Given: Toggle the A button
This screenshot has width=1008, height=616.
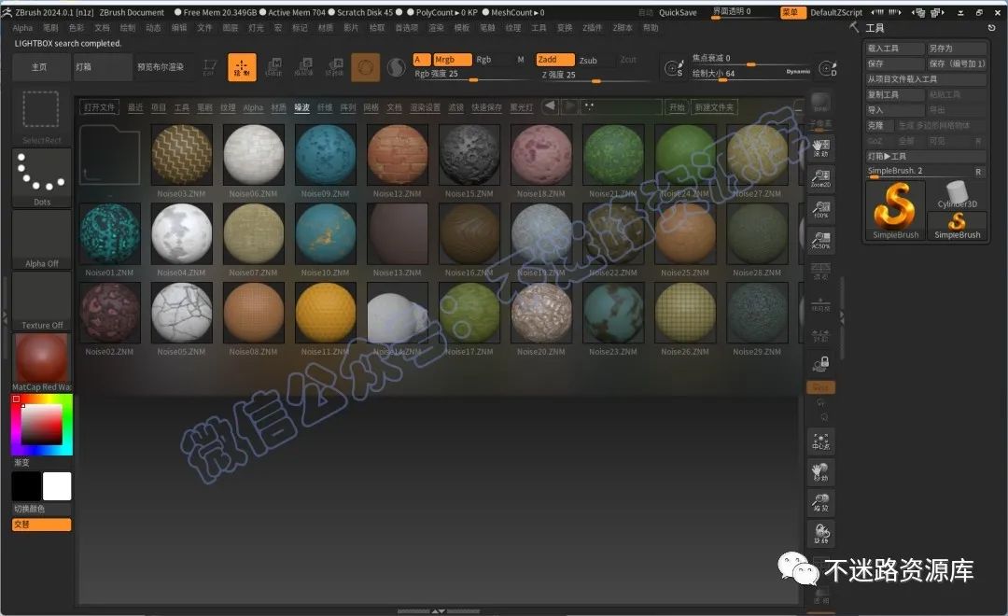Looking at the screenshot, I should pos(421,60).
